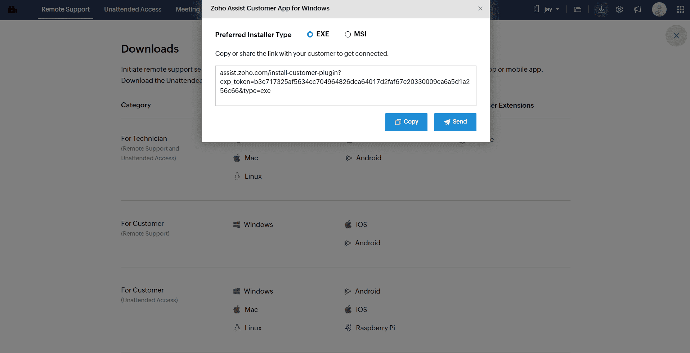The width and height of the screenshot is (690, 353).
Task: Choose Linux for unattended access customer
Action: (x=253, y=328)
